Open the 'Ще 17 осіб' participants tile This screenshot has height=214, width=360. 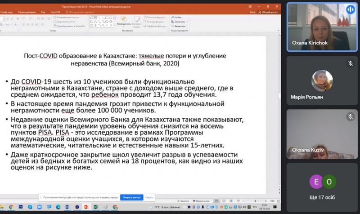click(x=323, y=186)
